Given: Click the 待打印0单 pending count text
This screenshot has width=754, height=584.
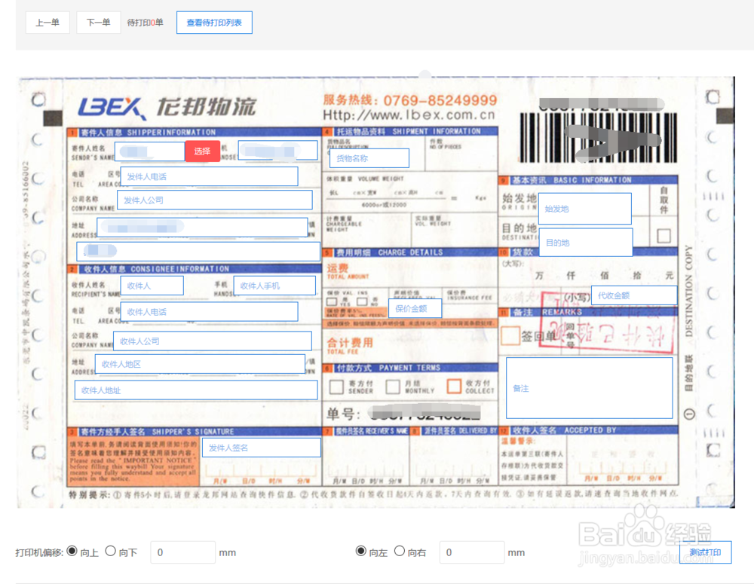Looking at the screenshot, I should click(146, 23).
